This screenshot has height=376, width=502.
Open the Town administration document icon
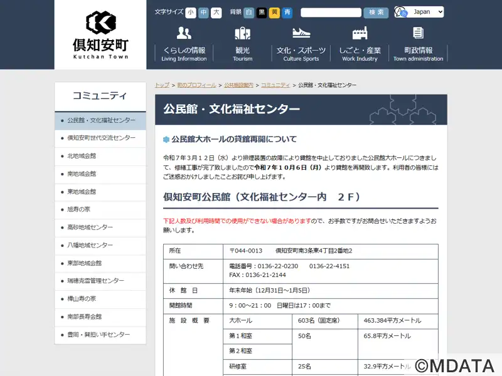tap(418, 33)
